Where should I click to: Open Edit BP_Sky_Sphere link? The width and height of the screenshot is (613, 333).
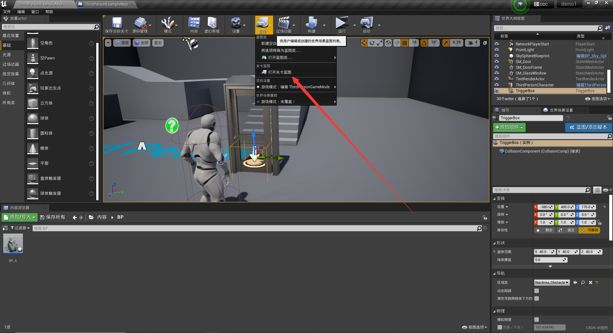pos(591,56)
